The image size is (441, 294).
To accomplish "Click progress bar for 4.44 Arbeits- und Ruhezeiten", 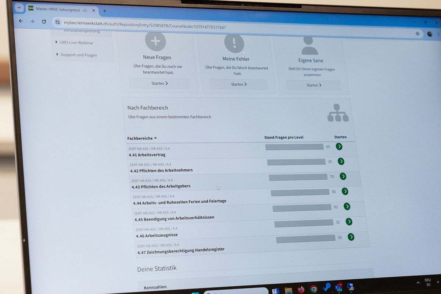I will tap(300, 192).
